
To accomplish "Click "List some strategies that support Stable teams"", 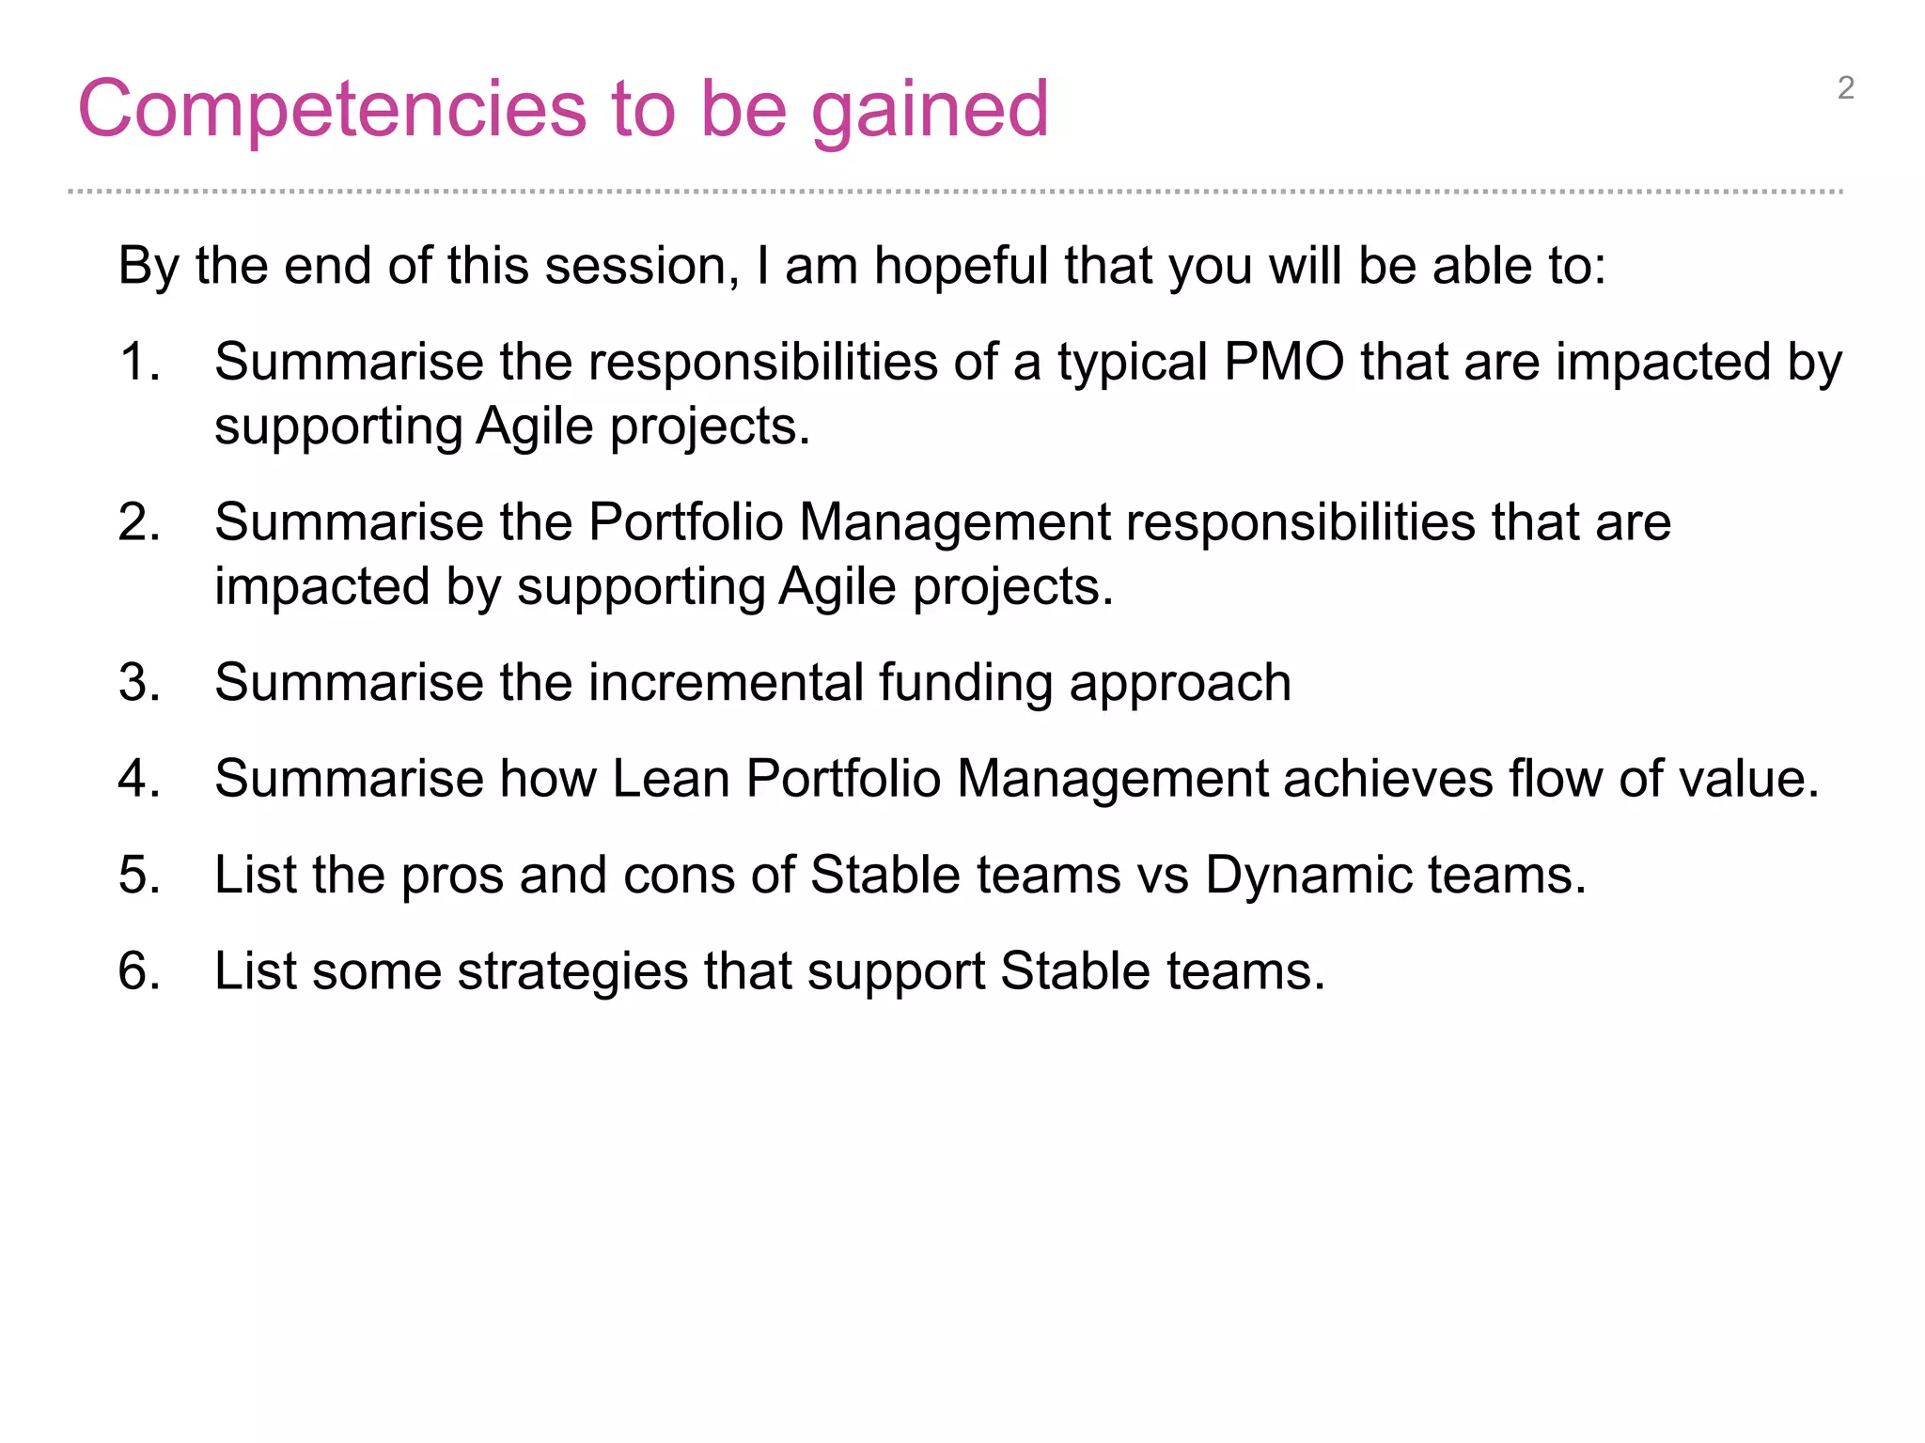I will (x=769, y=970).
